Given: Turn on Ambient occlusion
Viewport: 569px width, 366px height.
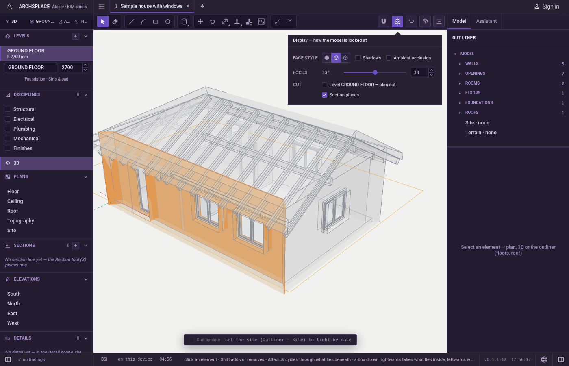Looking at the screenshot, I should [x=389, y=58].
